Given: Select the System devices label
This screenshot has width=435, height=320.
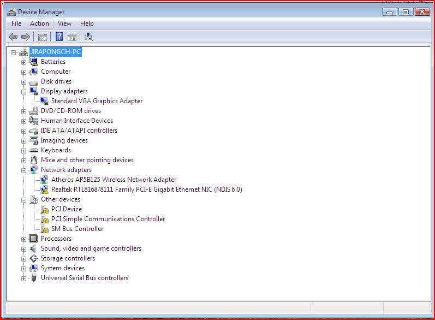Looking at the screenshot, I should coord(63,268).
